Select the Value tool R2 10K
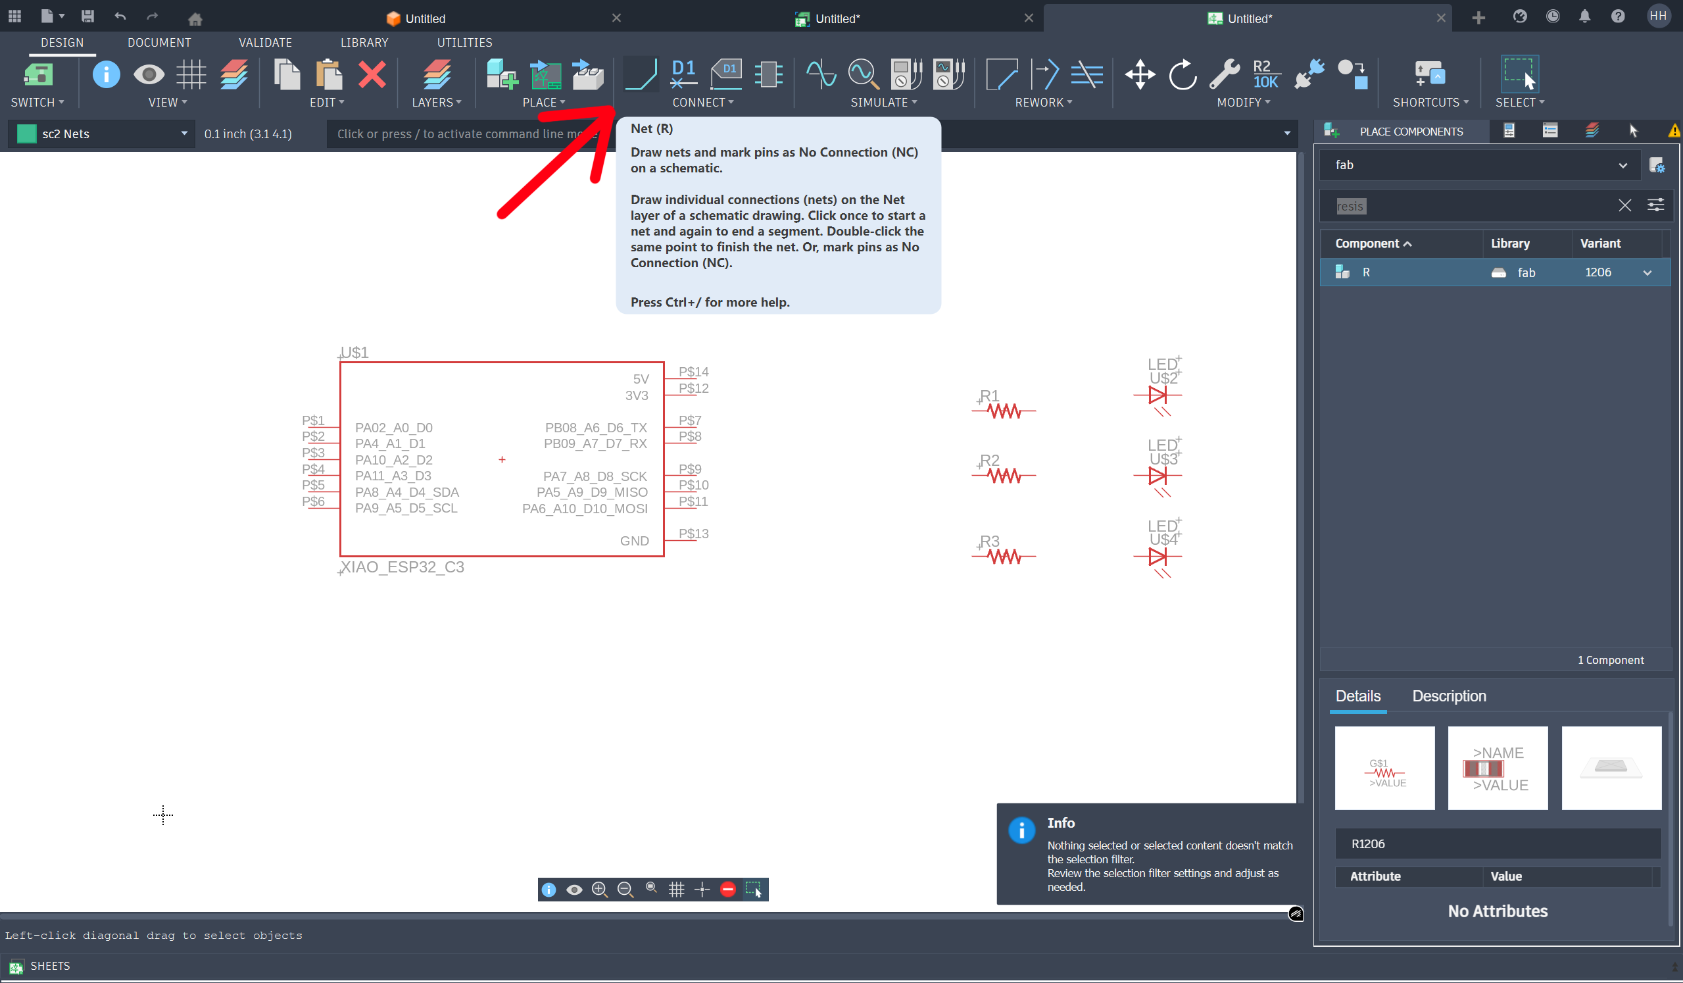 point(1265,74)
